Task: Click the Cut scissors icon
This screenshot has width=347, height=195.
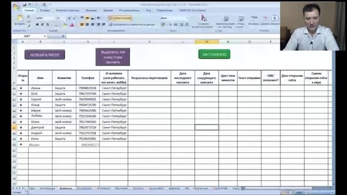Action: (28, 17)
